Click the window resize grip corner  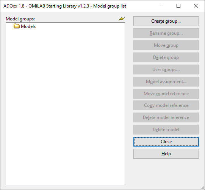pos(202,188)
